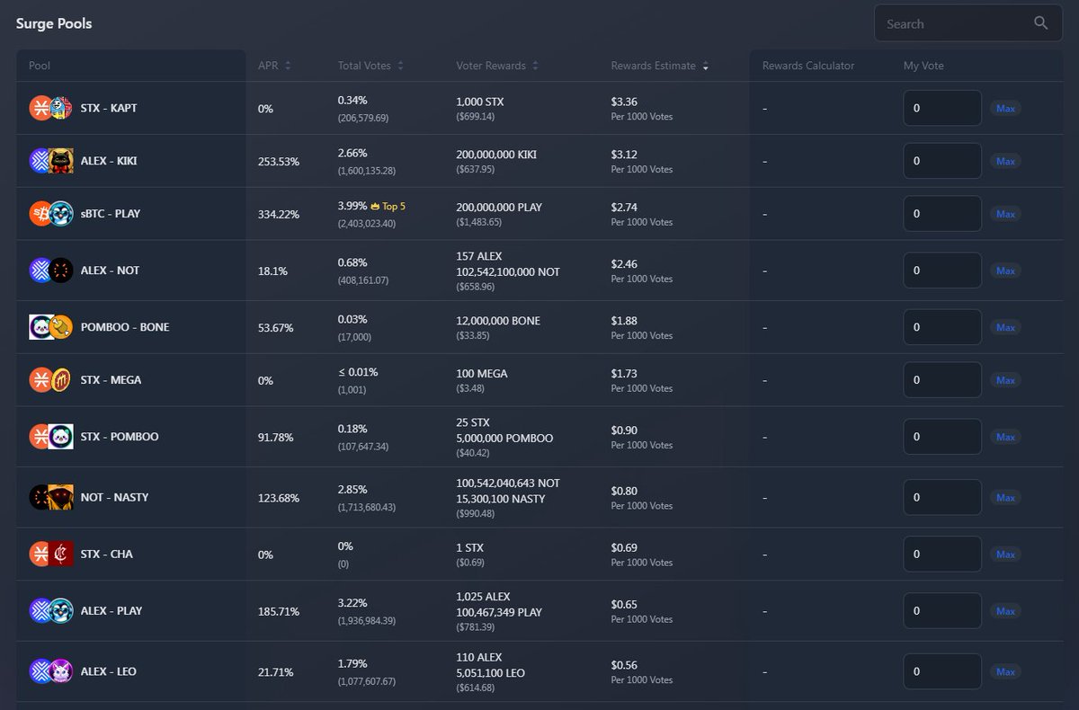The image size is (1079, 710).
Task: Sort the table by APR column
Action: pyautogui.click(x=274, y=66)
